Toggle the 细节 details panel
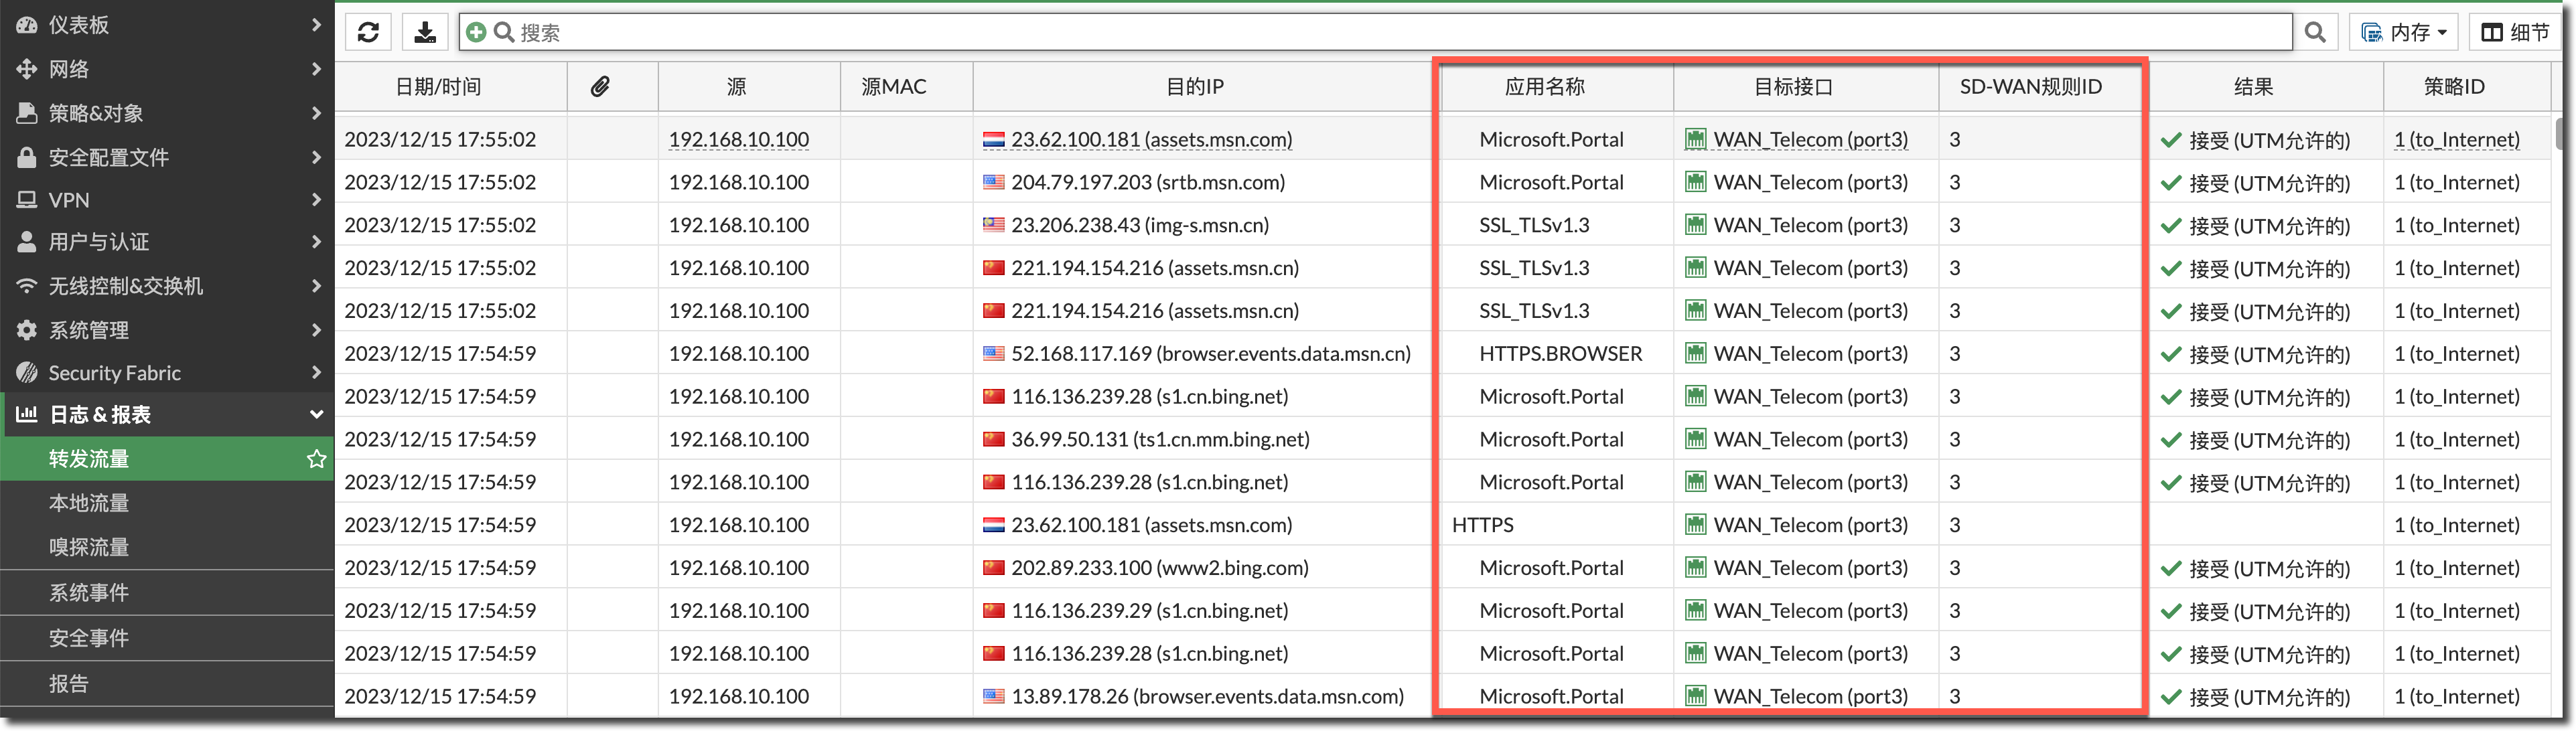Viewport: 2576px width, 731px height. (x=2515, y=32)
